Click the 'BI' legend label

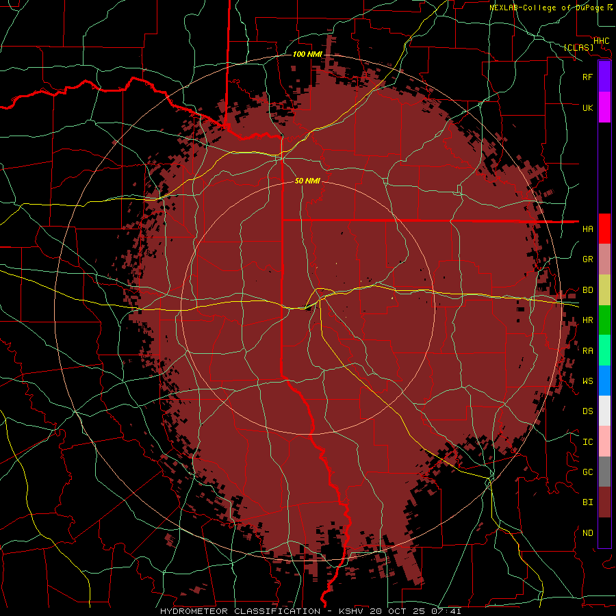point(587,502)
